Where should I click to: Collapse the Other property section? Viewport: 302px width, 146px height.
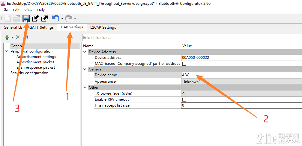click(x=85, y=87)
